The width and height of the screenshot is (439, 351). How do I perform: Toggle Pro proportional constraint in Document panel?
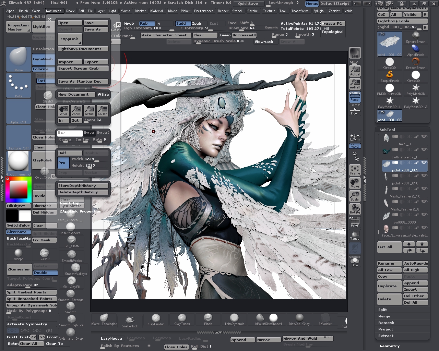point(63,163)
